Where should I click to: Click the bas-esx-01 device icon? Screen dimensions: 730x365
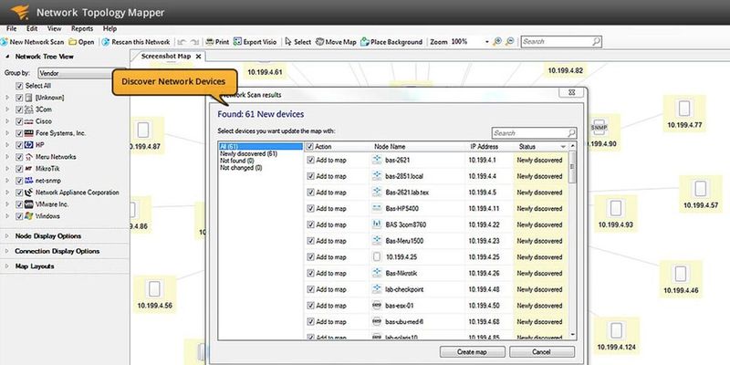(x=377, y=306)
